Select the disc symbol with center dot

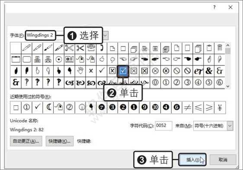[59, 59]
